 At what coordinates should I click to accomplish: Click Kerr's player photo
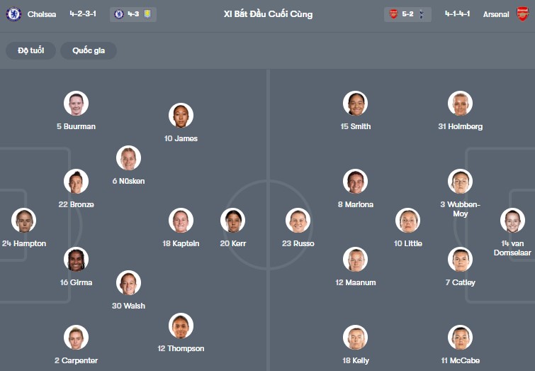point(232,221)
